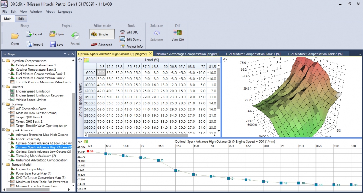The image size is (363, 193).
Task: Open the Recent projects list
Action: click(x=75, y=38)
